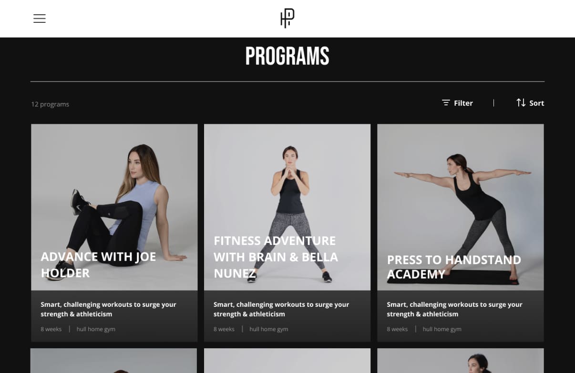Click Fitness Adventure With Brain & Bella Nunez title
Image resolution: width=575 pixels, height=373 pixels.
pyautogui.click(x=276, y=257)
